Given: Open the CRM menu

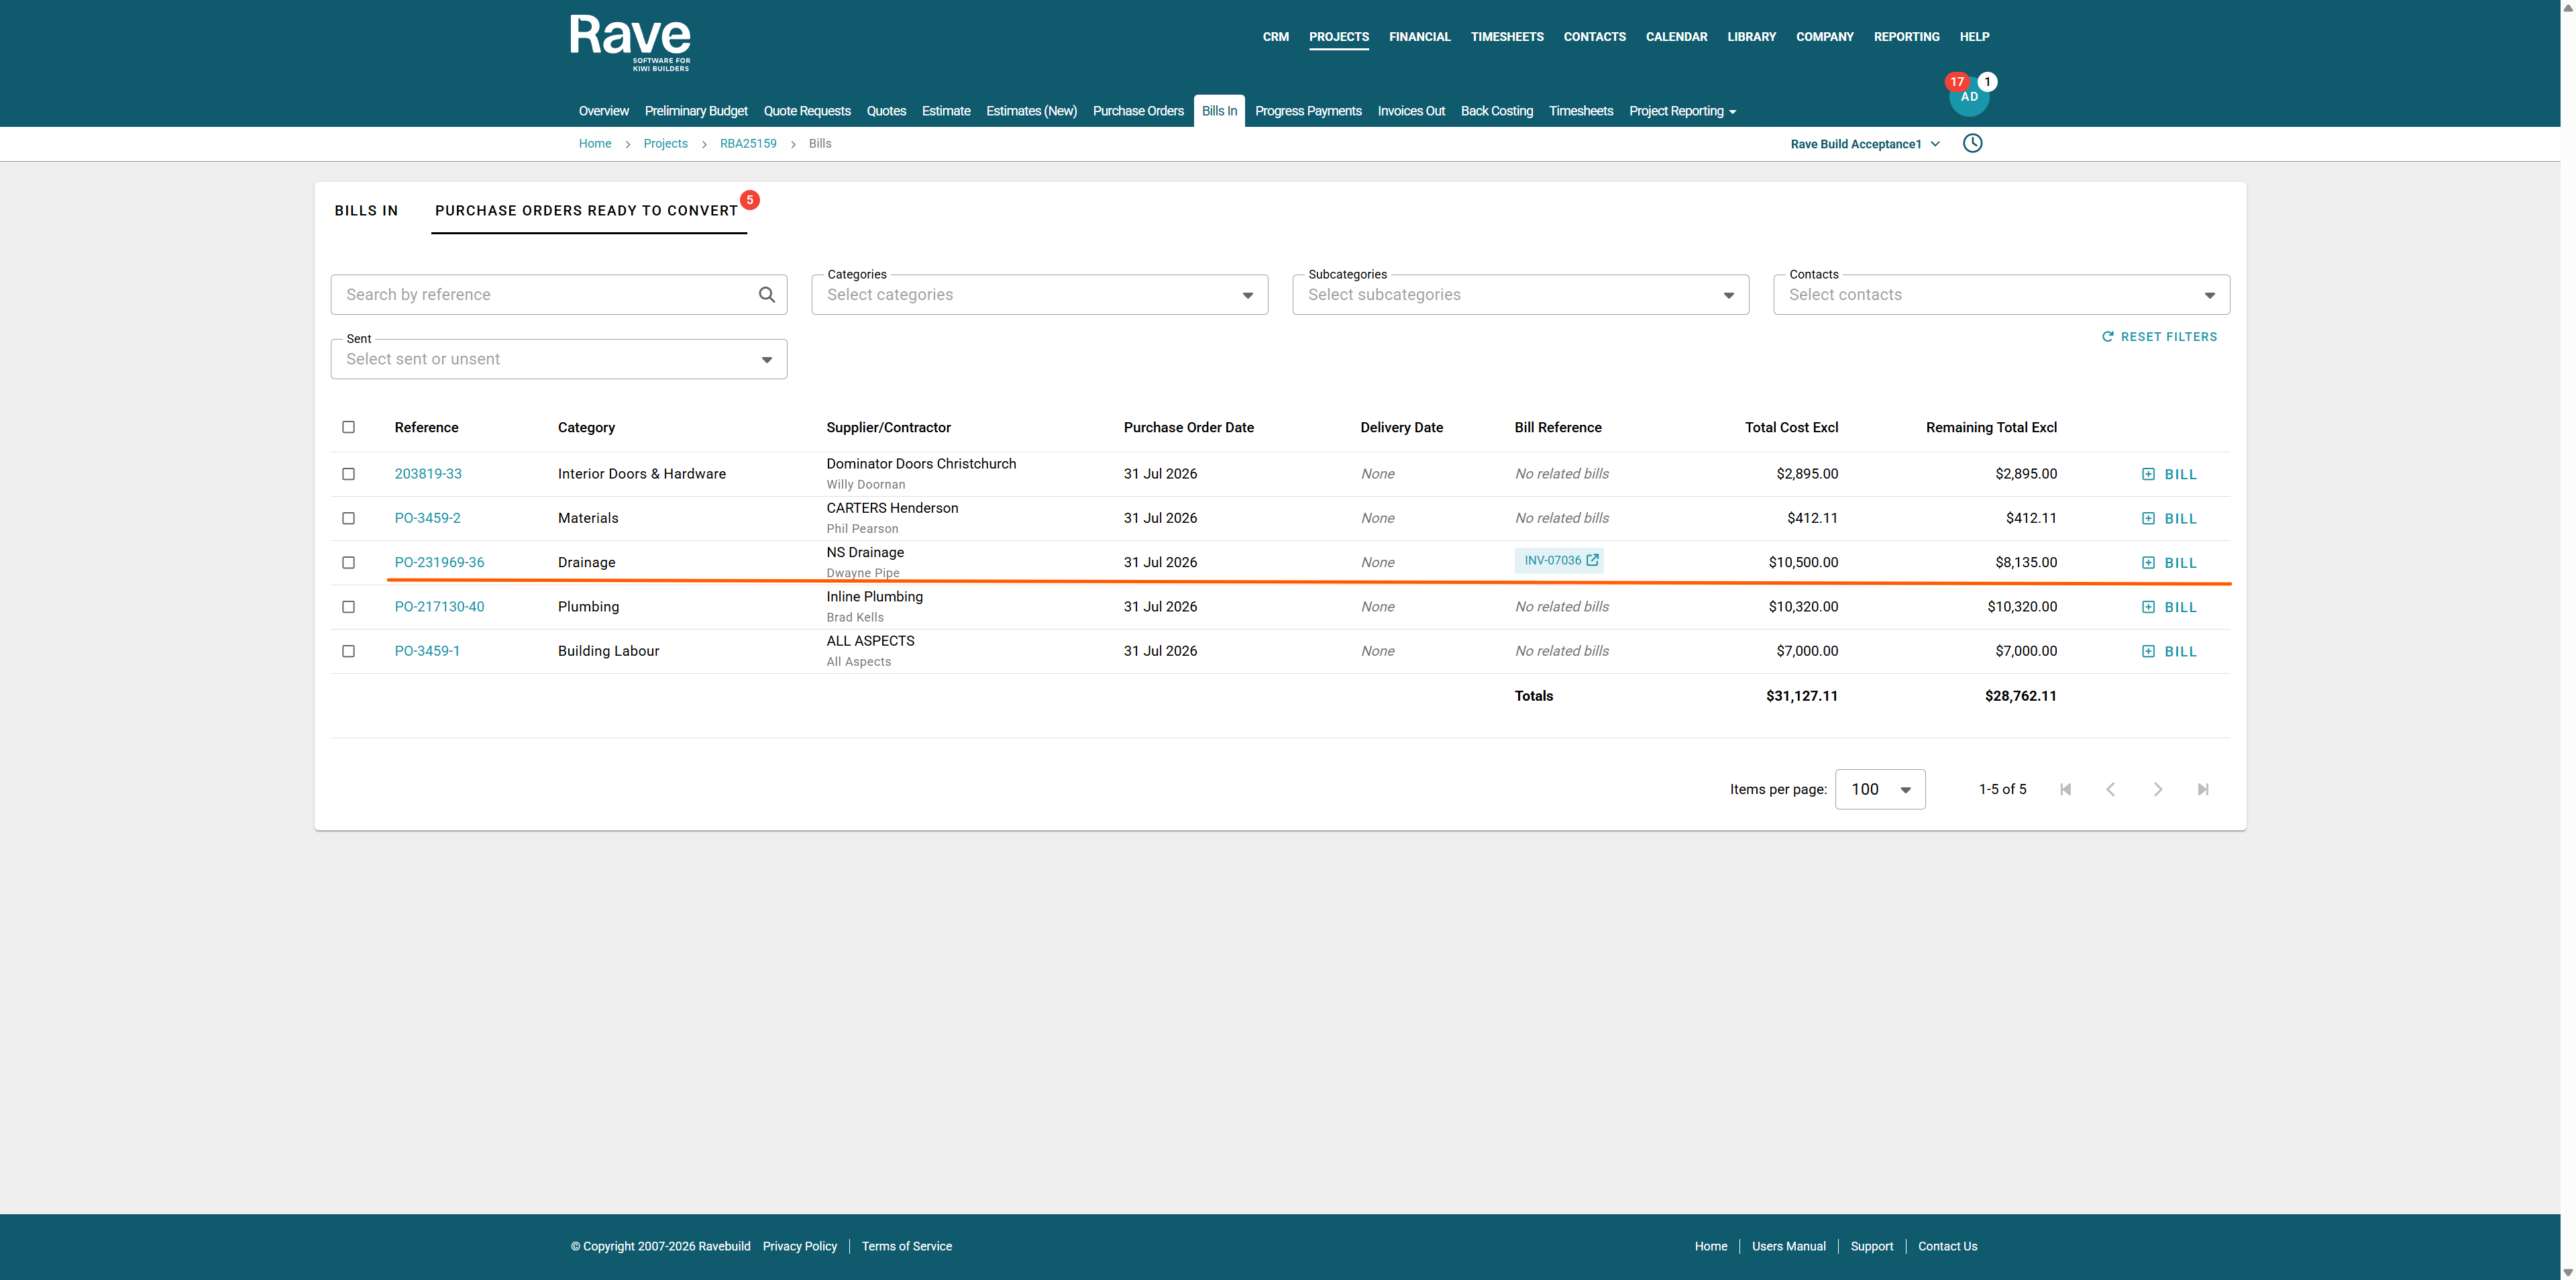Looking at the screenshot, I should (x=1275, y=37).
